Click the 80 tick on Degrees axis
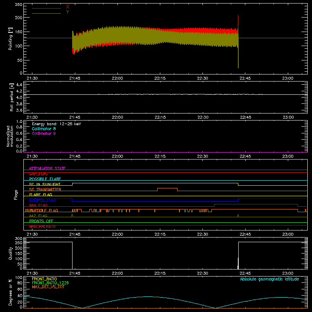The image size is (312, 312). (x=20, y=283)
